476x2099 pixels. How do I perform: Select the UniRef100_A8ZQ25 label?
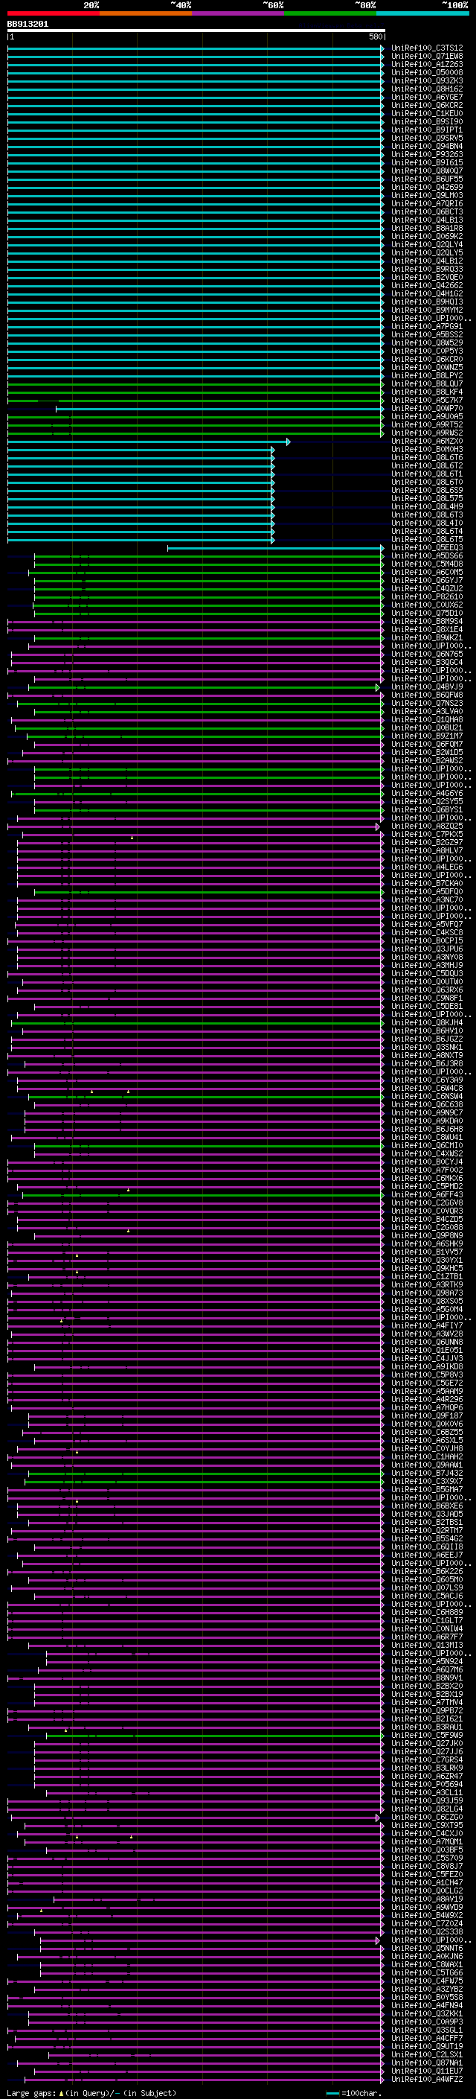tap(427, 826)
